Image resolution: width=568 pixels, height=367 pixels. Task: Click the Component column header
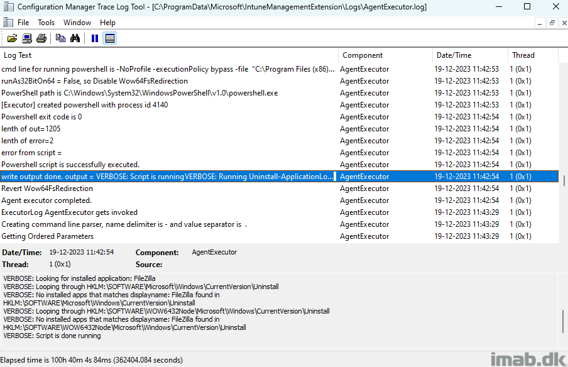pyautogui.click(x=385, y=55)
